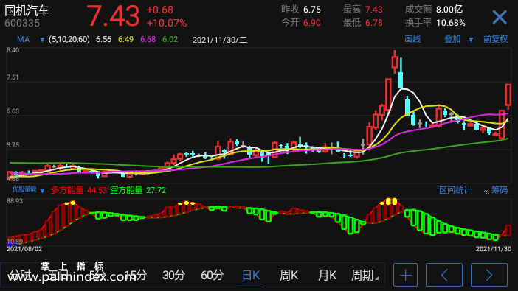Click the current price 7.43

(113, 15)
